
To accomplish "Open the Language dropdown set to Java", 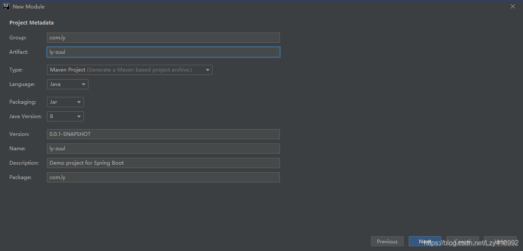I will point(68,84).
